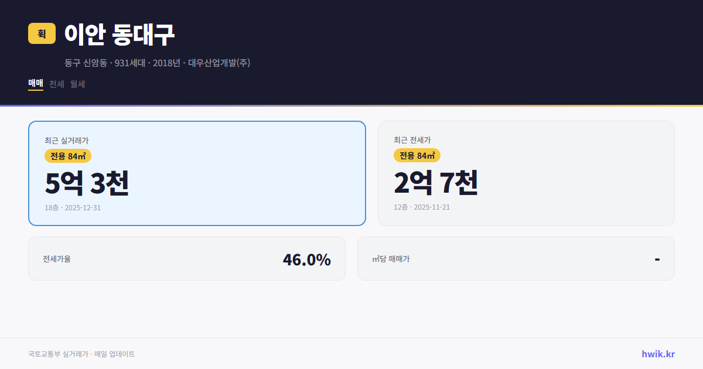Click the 46.0% jeonse ratio value

pos(306,259)
